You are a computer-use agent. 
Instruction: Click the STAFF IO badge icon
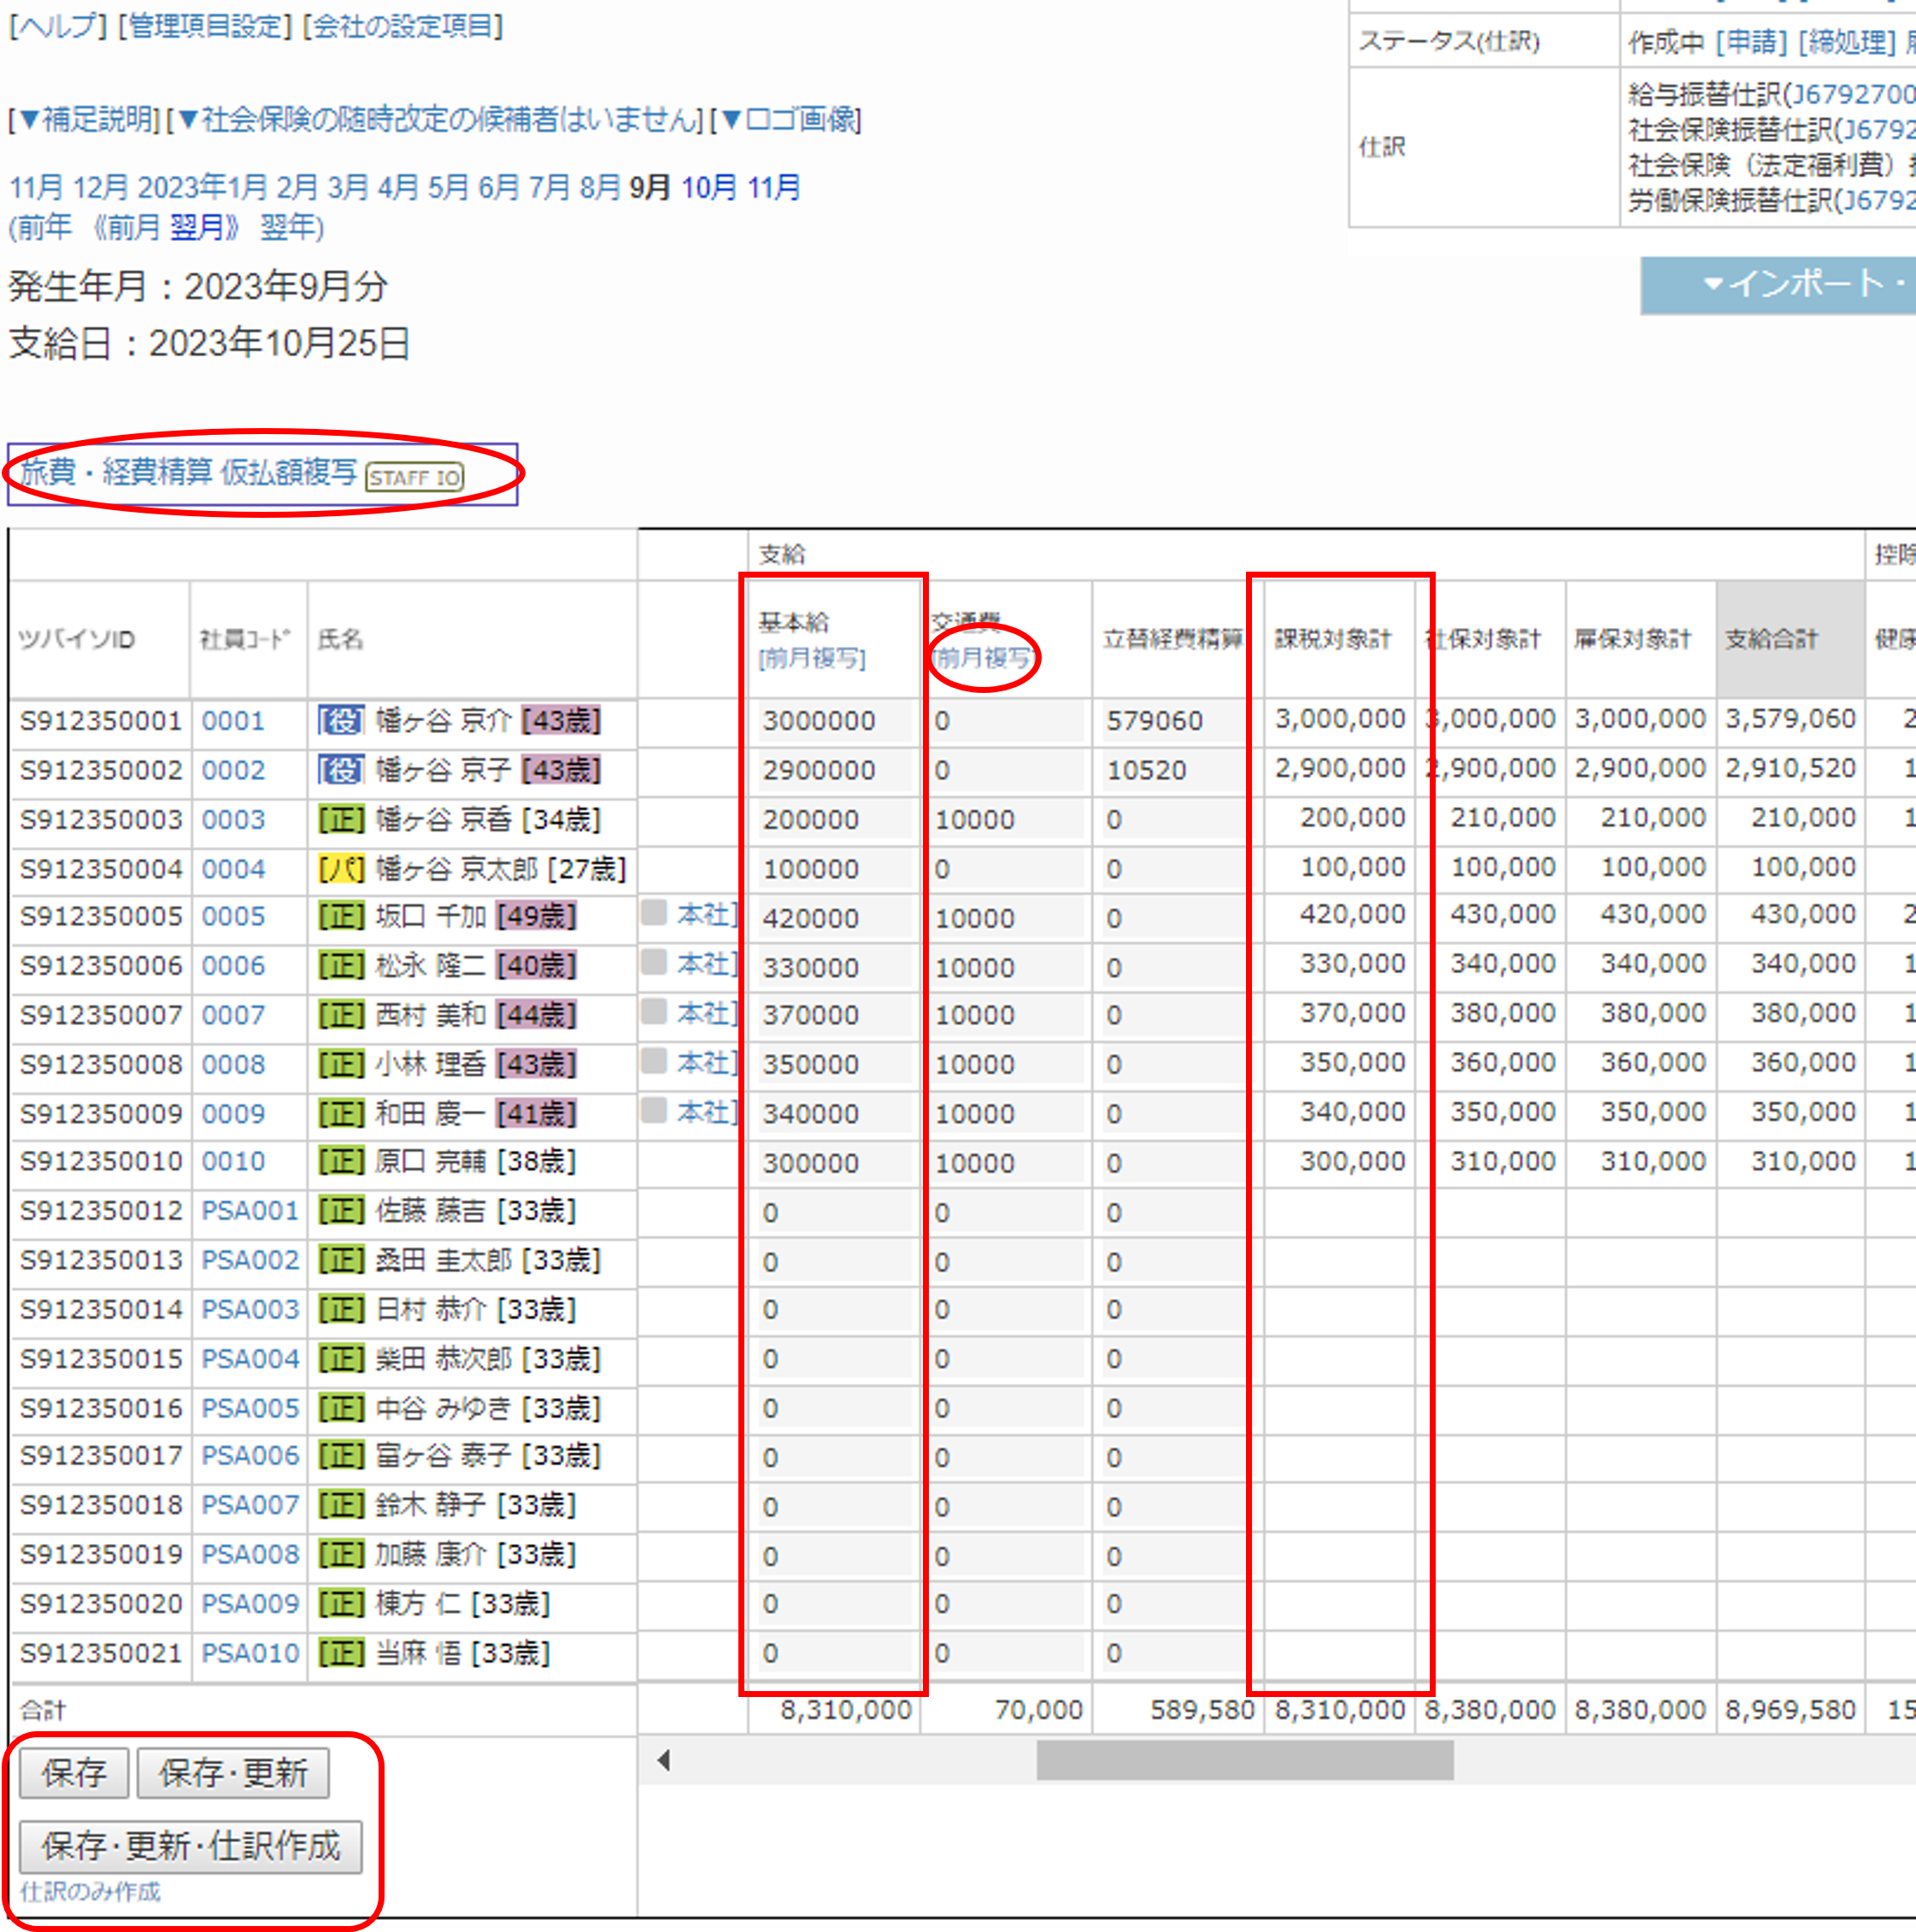click(414, 477)
